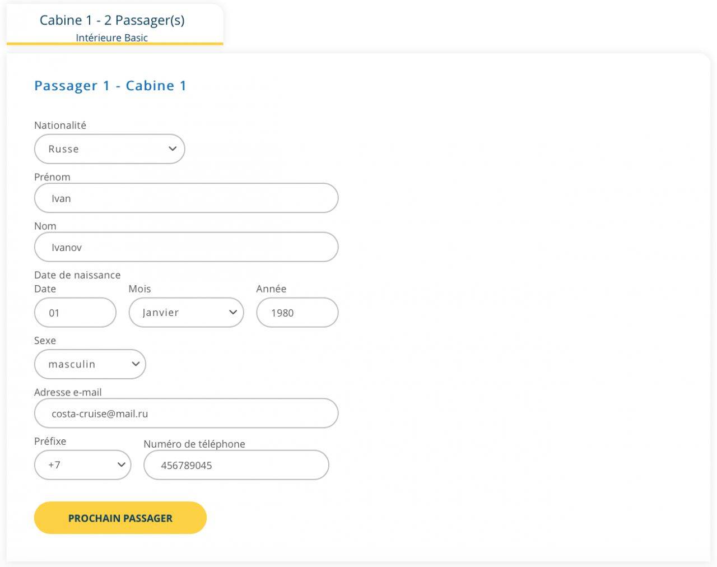This screenshot has height=567, width=717.
Task: Click the Passager 1 - Cabine 1 heading
Action: 110,86
